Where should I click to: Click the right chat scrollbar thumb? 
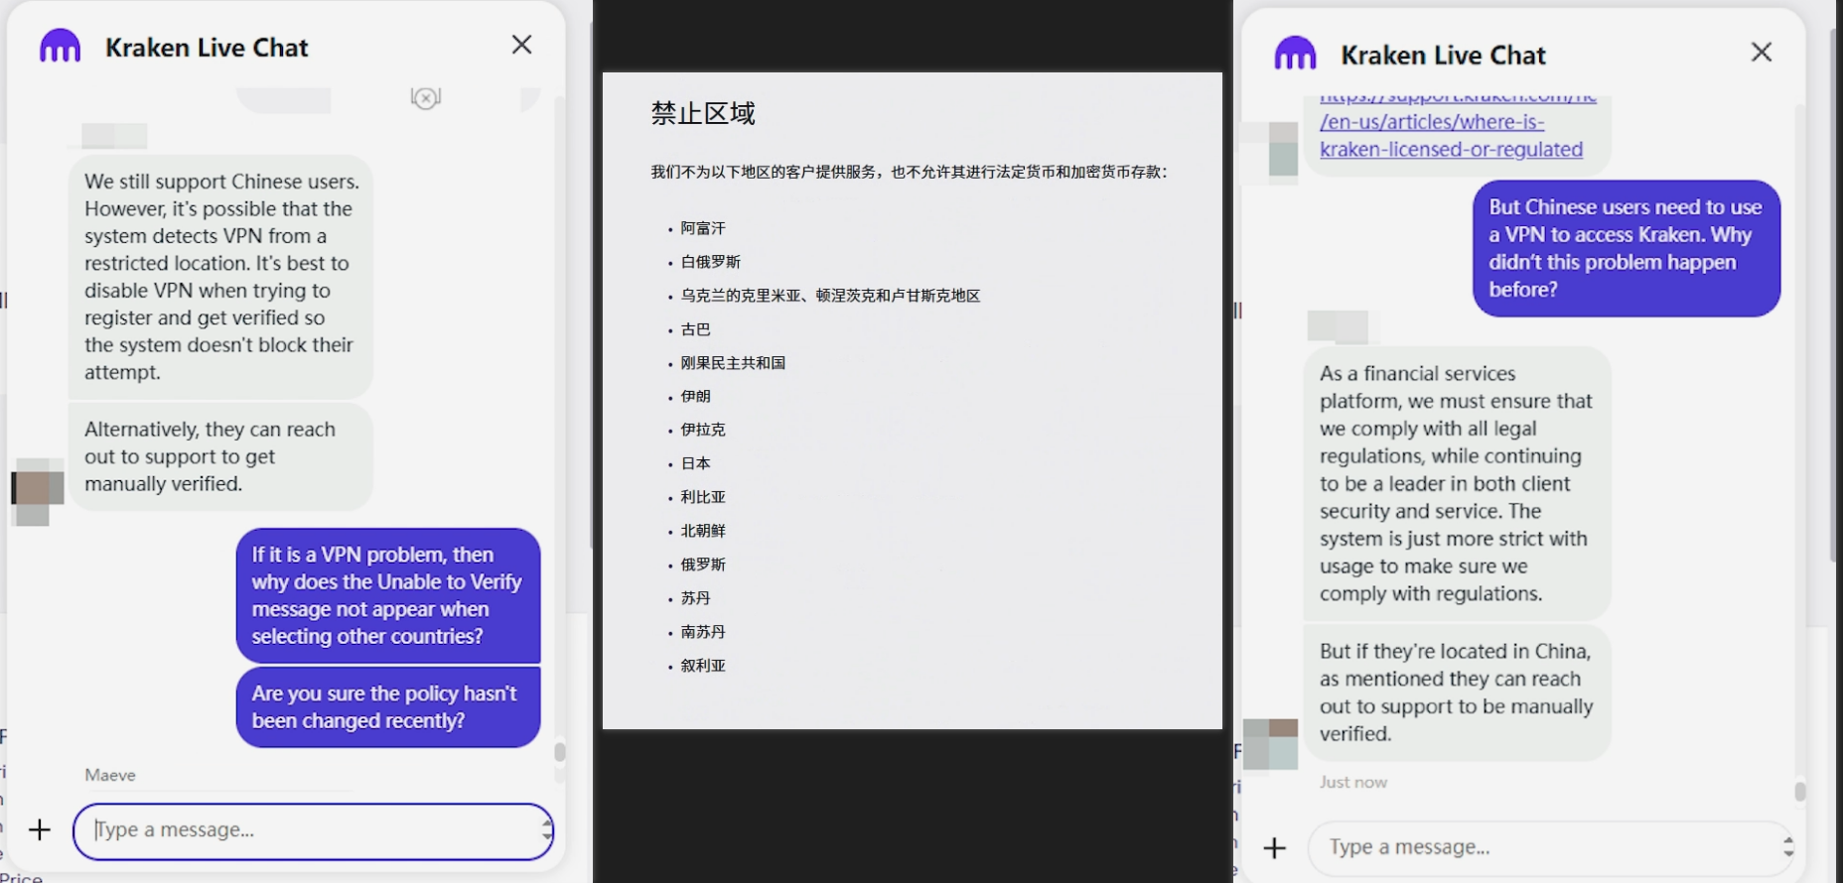coord(1800,791)
